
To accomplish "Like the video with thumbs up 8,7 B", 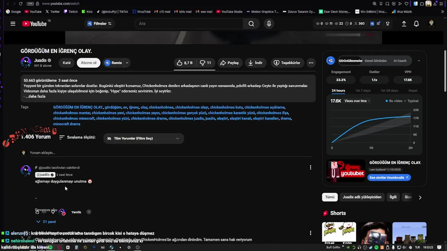I will pyautogui.click(x=185, y=63).
